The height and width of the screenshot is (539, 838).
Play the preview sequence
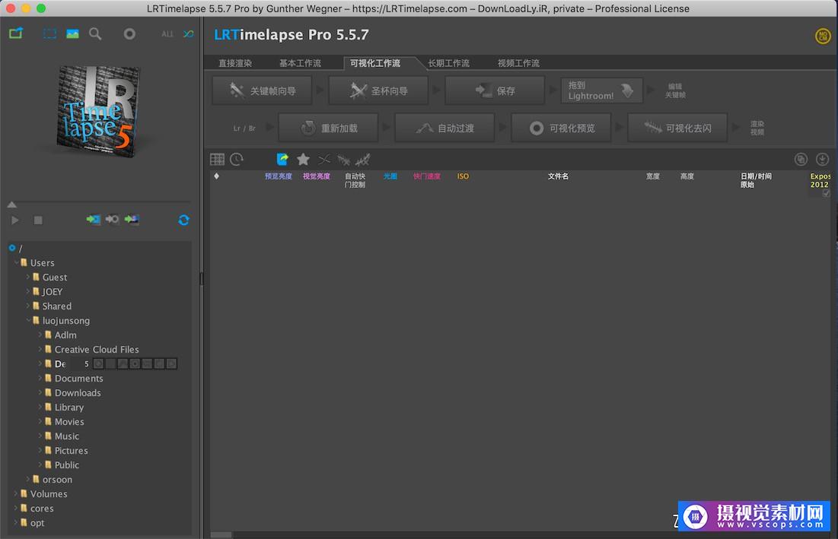point(15,220)
